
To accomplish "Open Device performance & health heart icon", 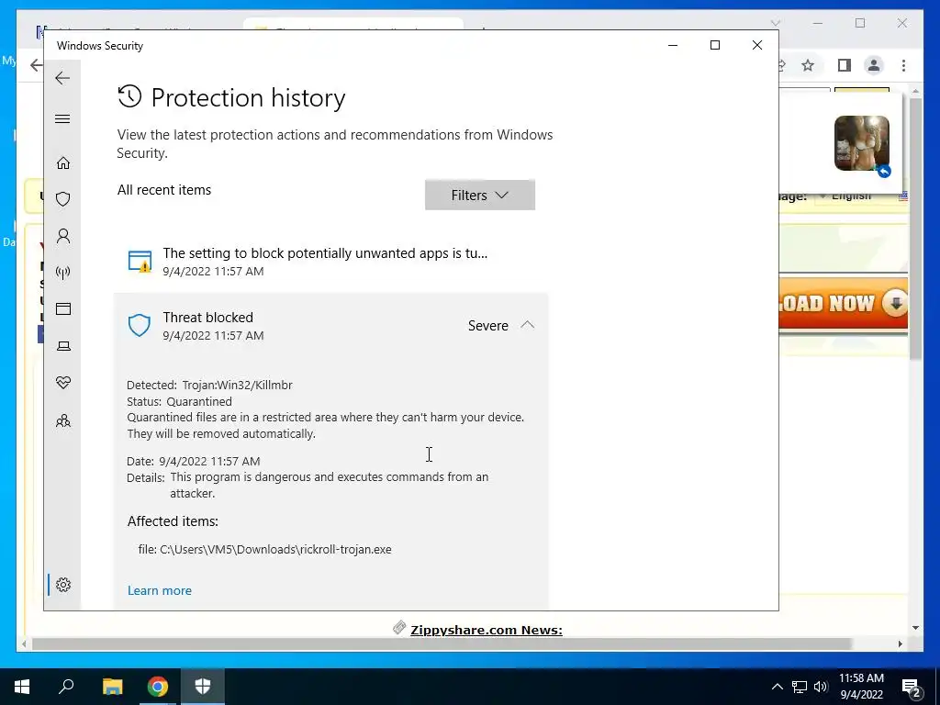I will [x=63, y=383].
